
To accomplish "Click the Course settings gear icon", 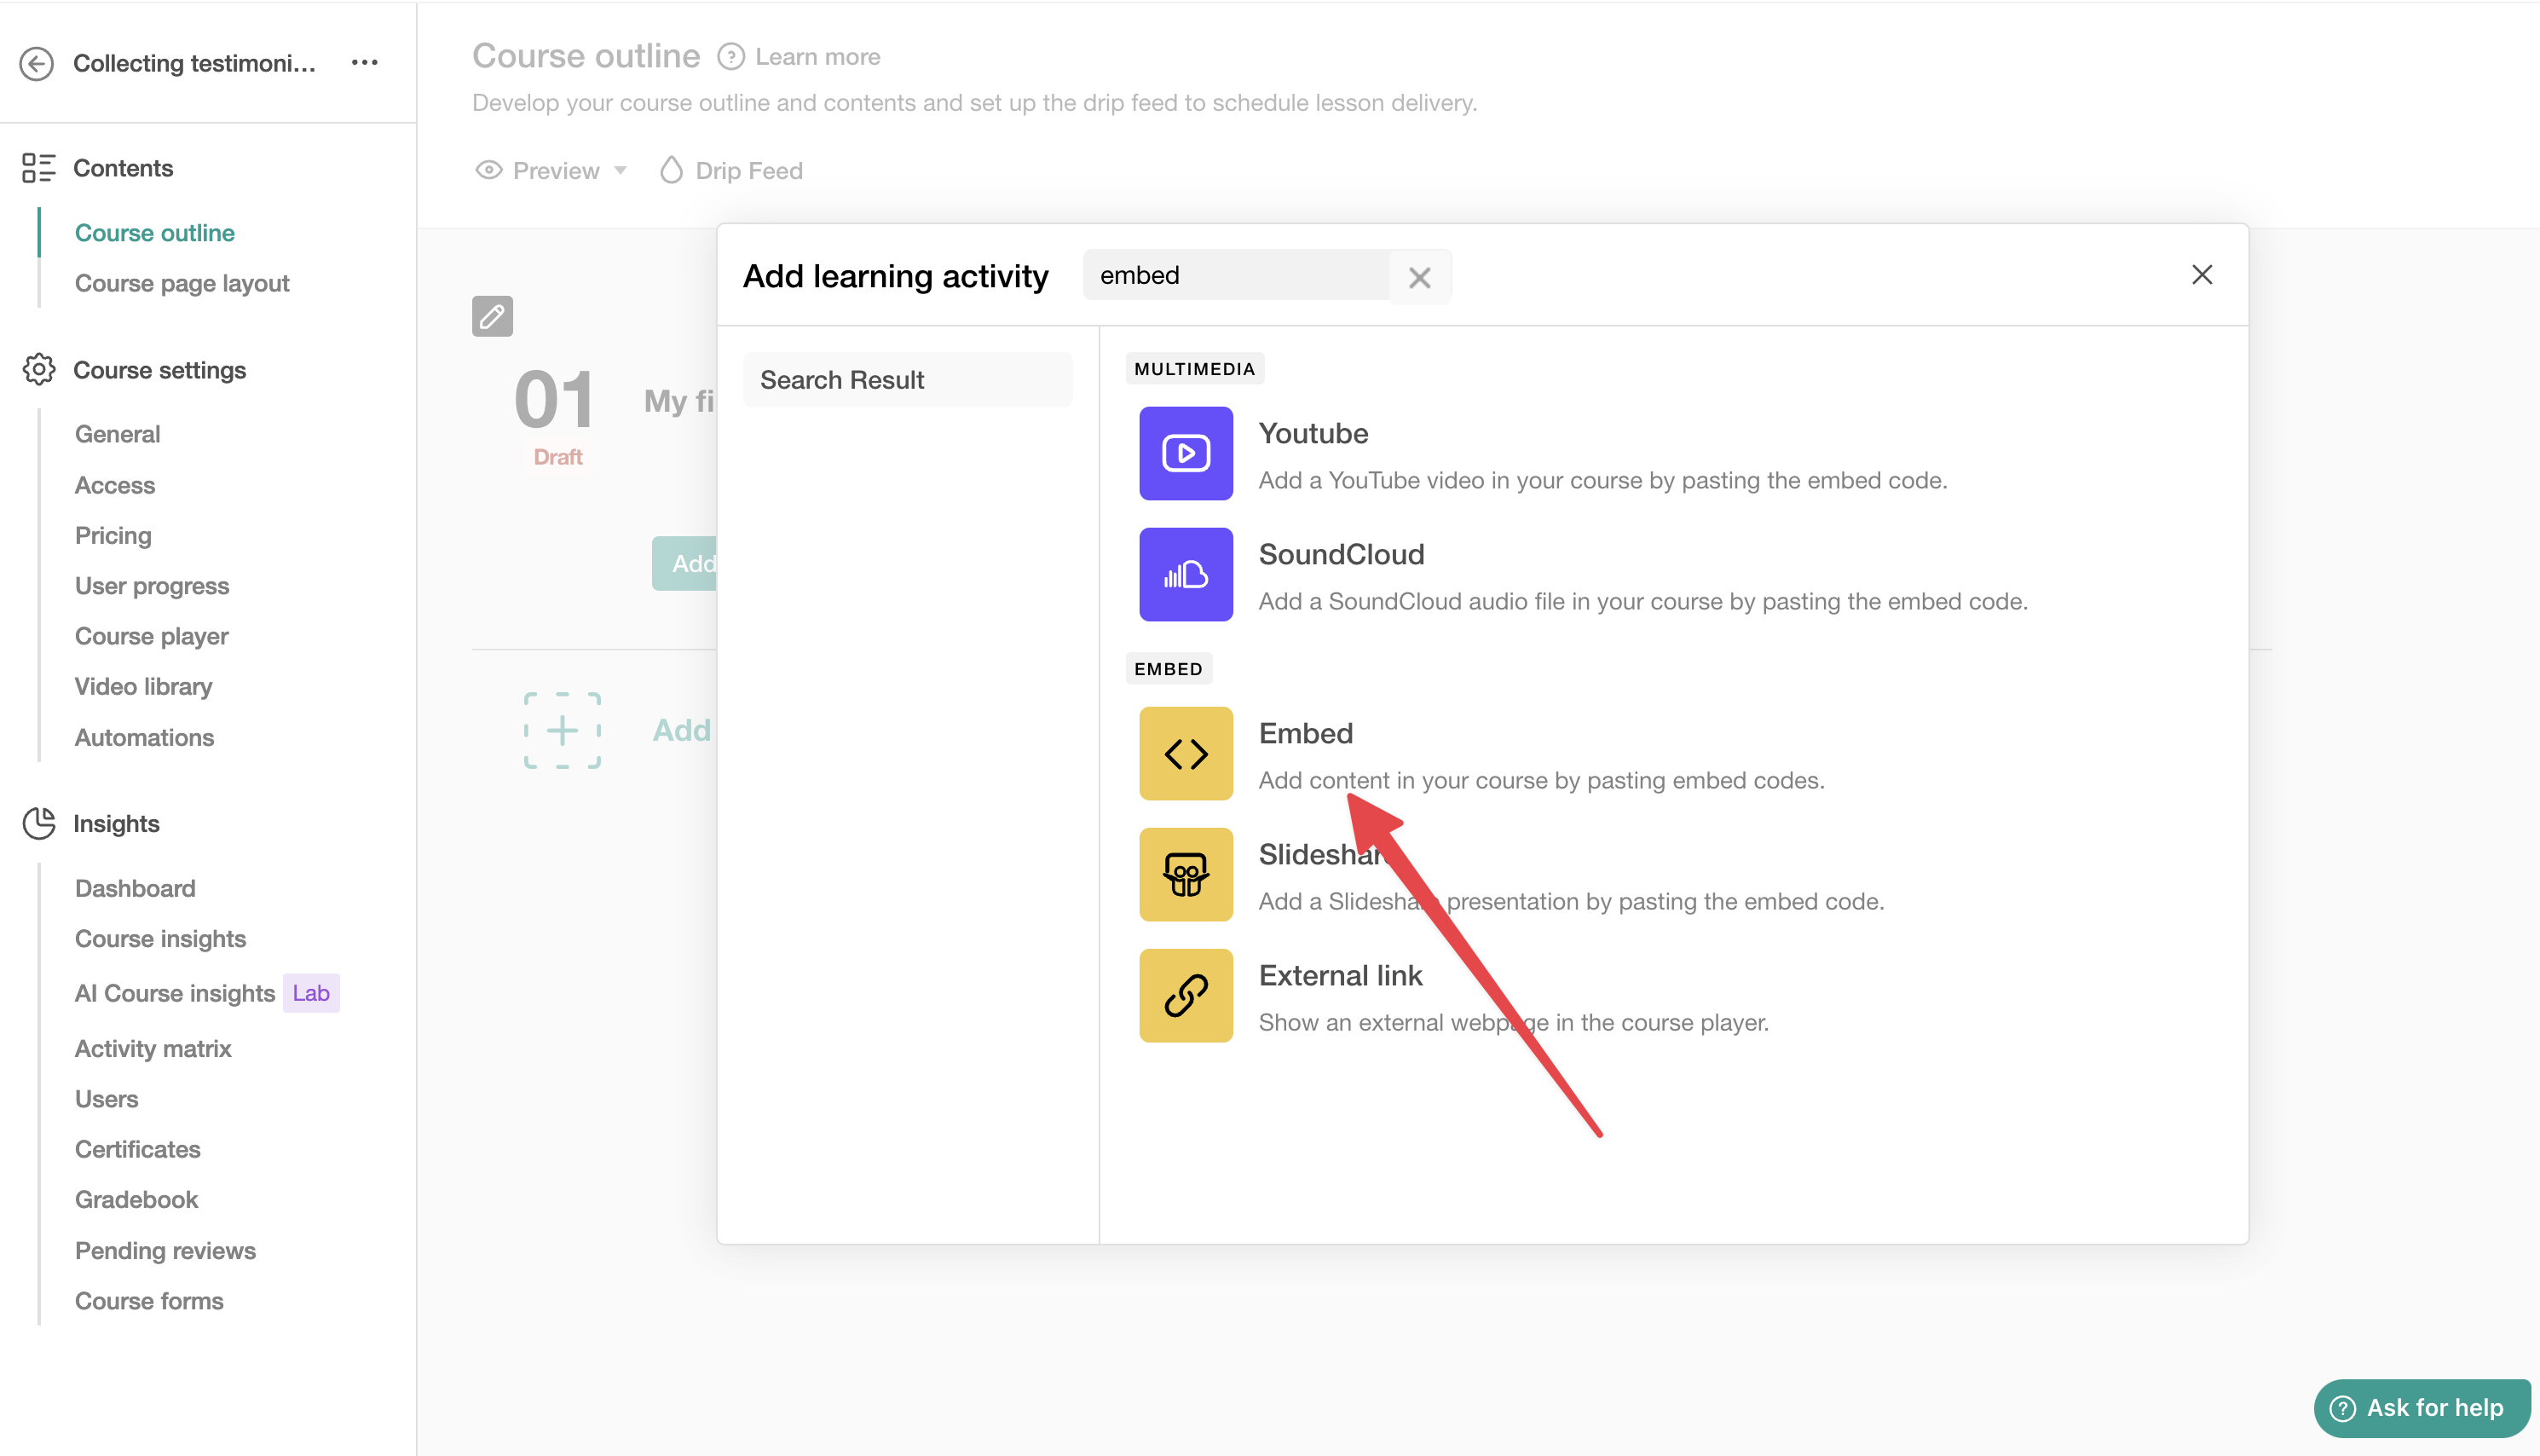I will [38, 369].
